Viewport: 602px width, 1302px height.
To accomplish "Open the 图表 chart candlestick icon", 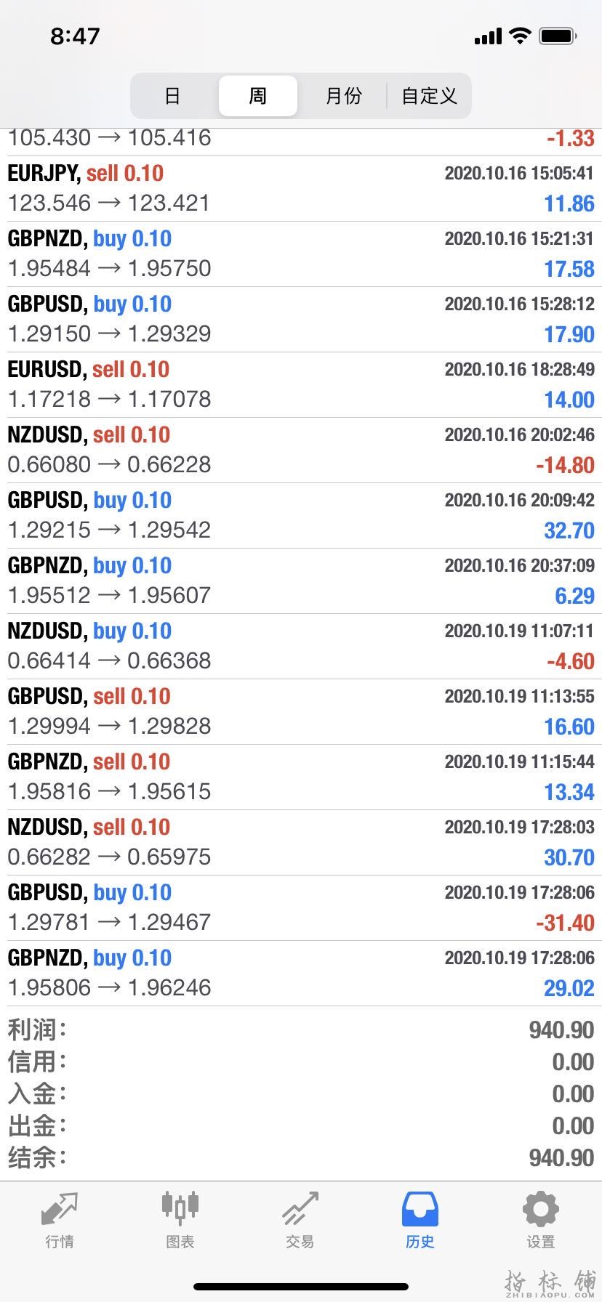I will (180, 1208).
